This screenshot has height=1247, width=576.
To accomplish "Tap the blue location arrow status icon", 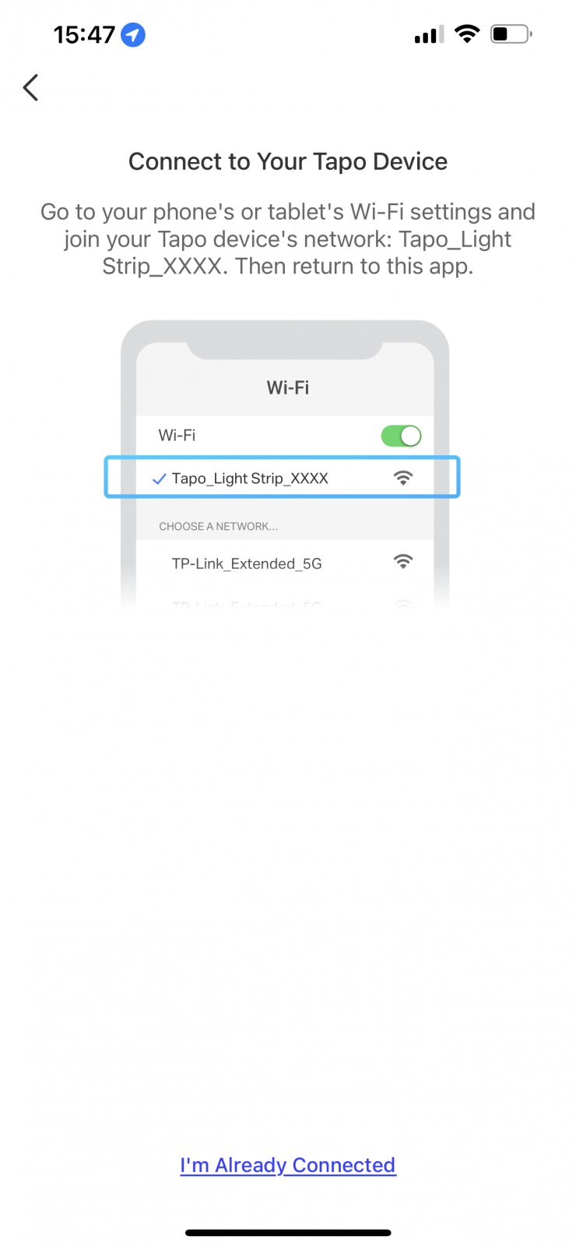I will pyautogui.click(x=133, y=35).
